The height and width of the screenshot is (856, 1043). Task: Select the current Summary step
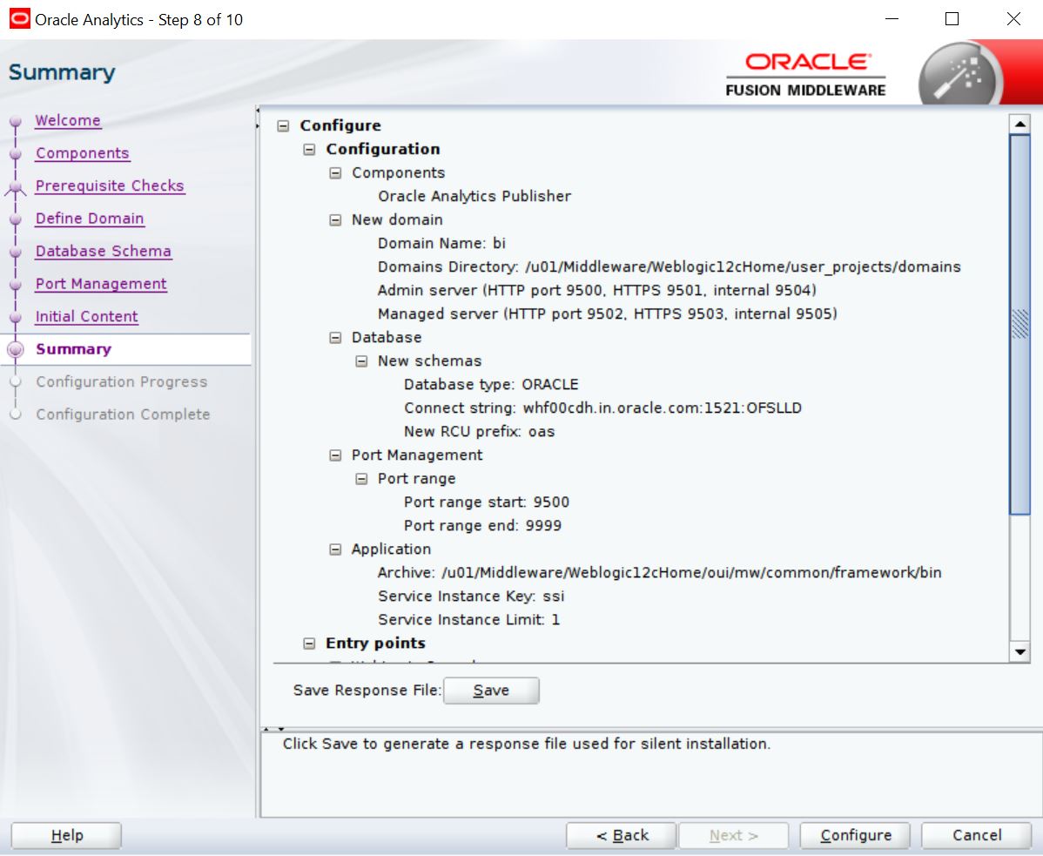click(74, 349)
